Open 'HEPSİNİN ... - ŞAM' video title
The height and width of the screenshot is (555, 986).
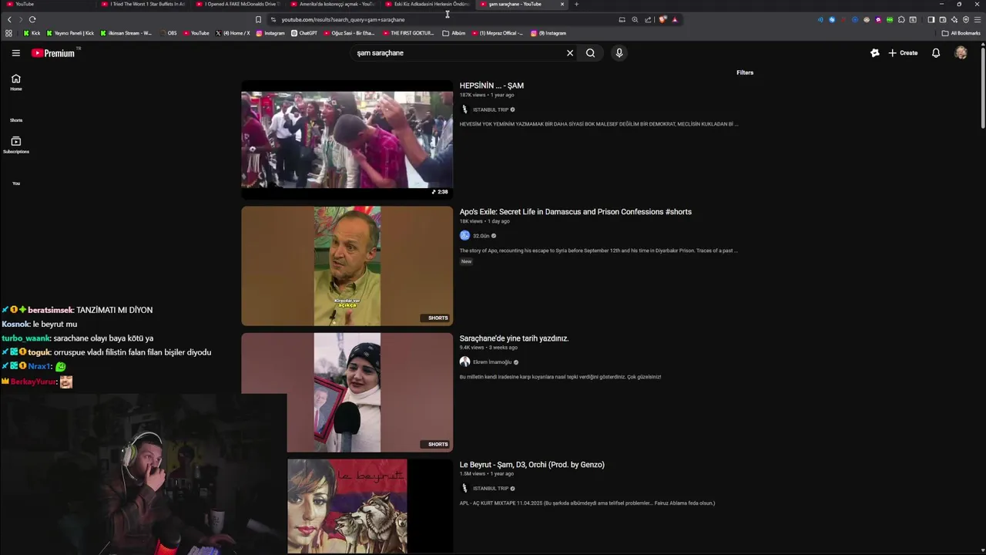point(491,86)
